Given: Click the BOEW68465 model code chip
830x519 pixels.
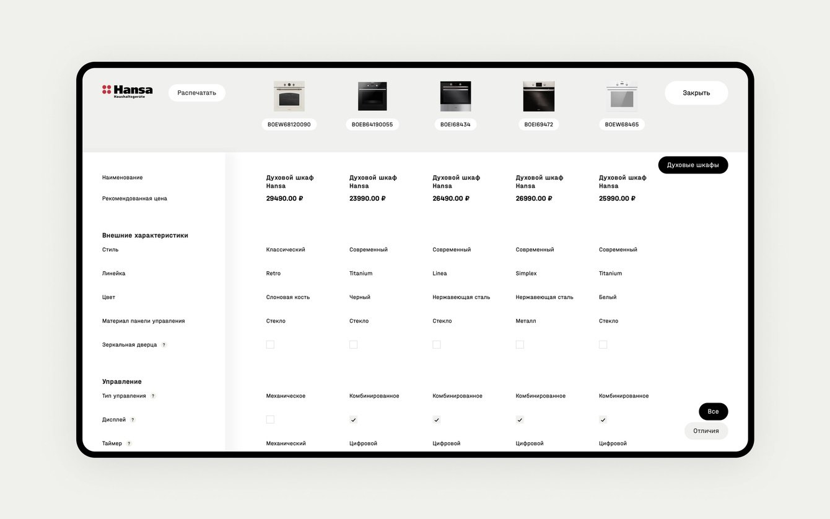Looking at the screenshot, I should [x=622, y=124].
